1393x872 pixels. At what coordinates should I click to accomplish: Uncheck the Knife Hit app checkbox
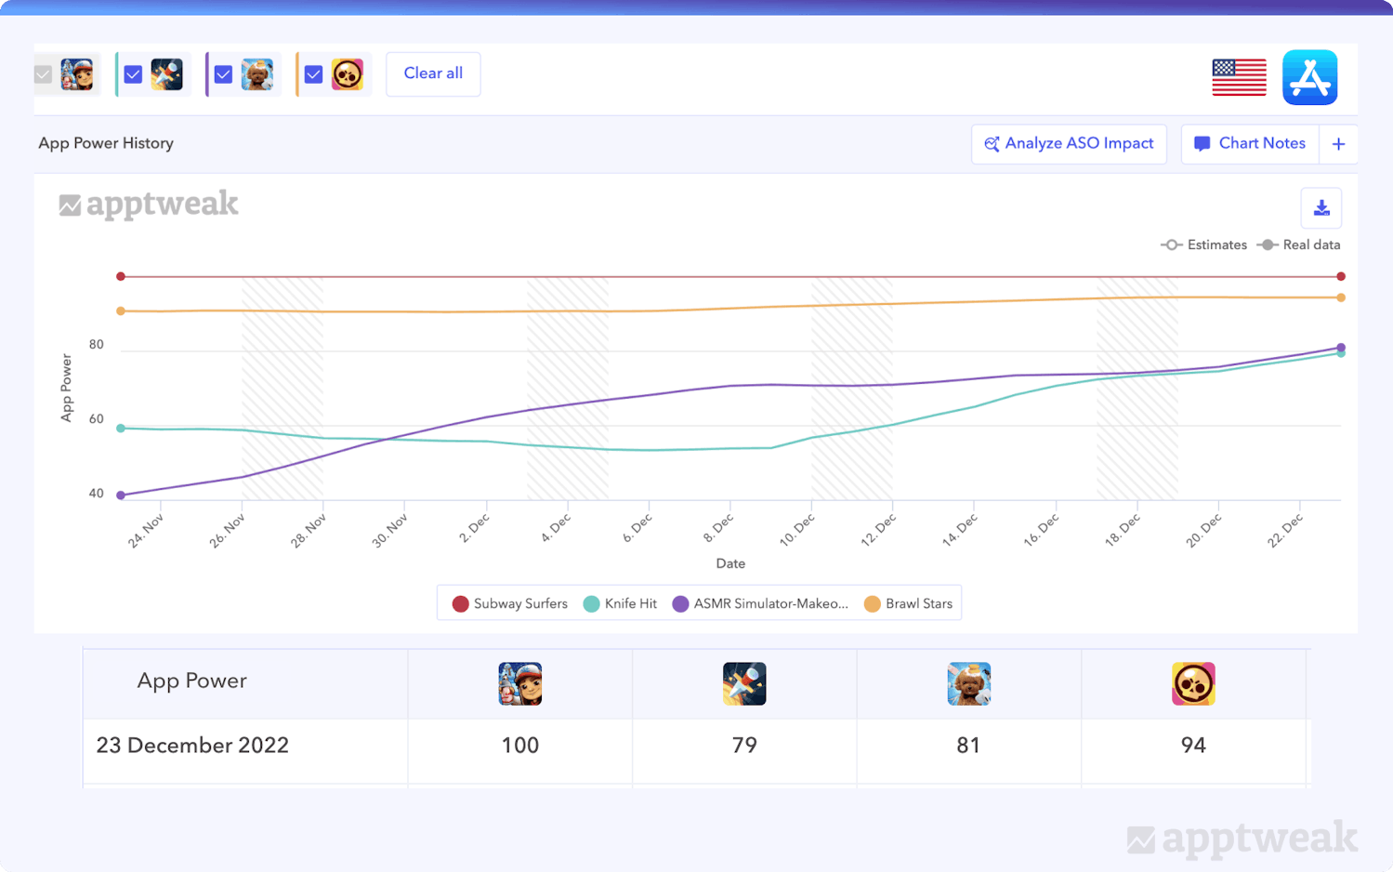[133, 74]
